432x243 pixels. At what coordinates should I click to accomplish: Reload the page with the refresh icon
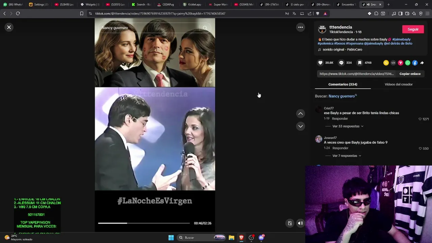[18, 13]
